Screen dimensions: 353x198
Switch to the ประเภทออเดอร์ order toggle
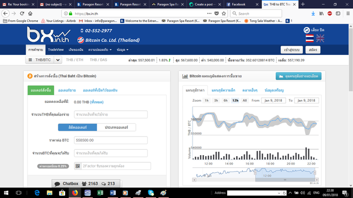click(x=116, y=127)
